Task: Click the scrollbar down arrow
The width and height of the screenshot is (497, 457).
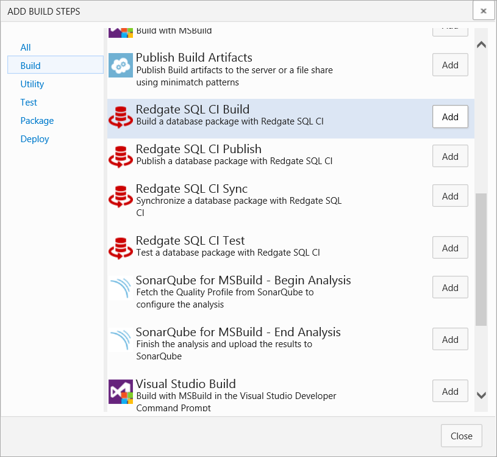Action: [x=481, y=395]
